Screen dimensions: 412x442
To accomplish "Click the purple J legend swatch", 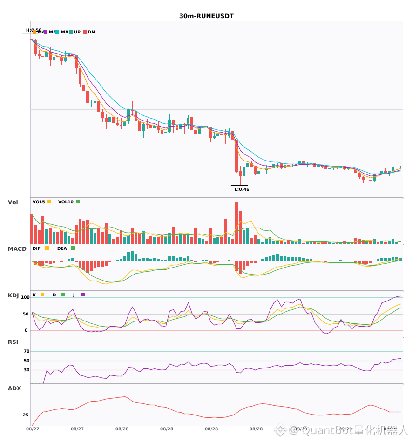I will pos(83,295).
